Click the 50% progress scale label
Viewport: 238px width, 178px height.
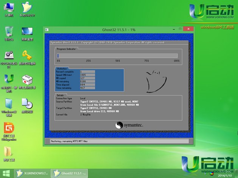[117, 61]
